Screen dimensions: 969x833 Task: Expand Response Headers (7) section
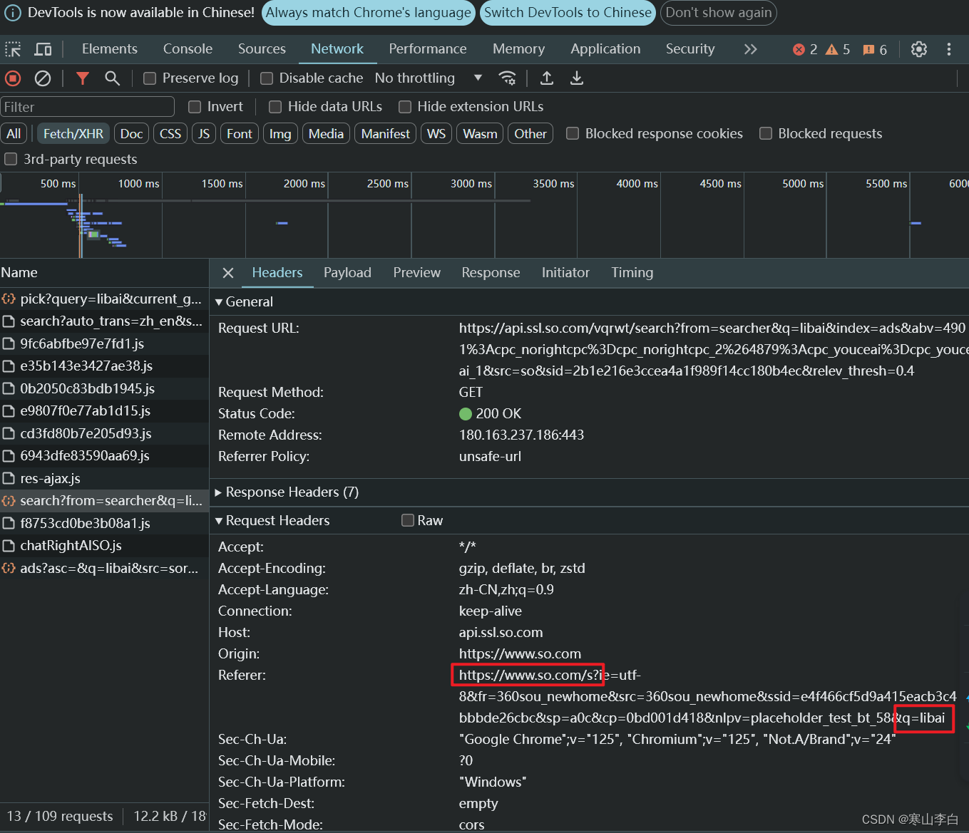coord(220,492)
